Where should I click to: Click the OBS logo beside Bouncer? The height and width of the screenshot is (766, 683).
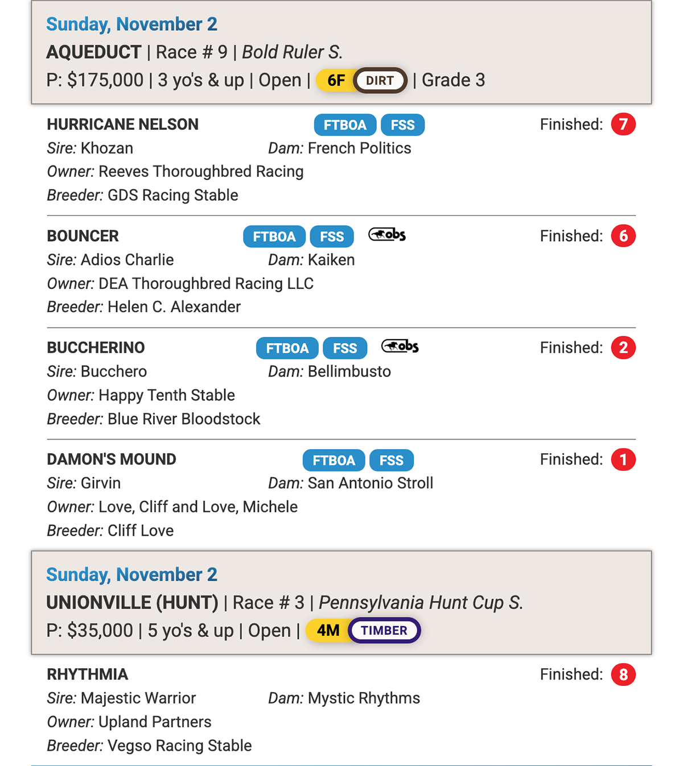pos(387,234)
